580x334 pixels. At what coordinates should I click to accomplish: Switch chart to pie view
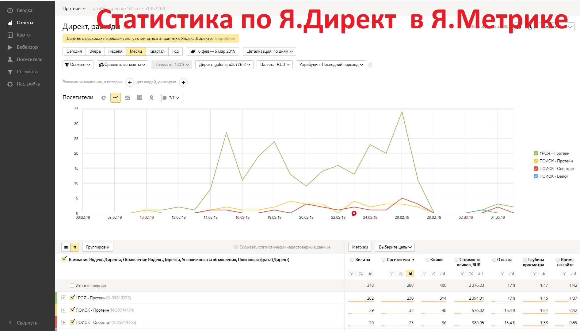tap(104, 98)
